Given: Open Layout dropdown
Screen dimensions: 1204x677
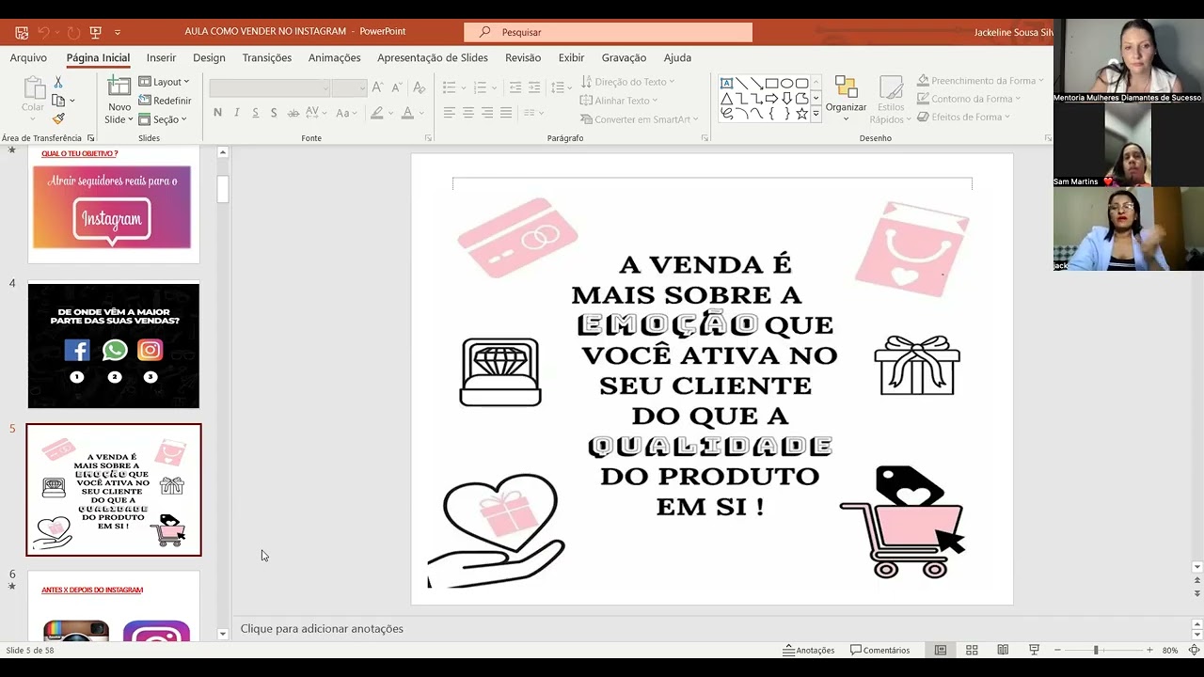Looking at the screenshot, I should tap(164, 82).
